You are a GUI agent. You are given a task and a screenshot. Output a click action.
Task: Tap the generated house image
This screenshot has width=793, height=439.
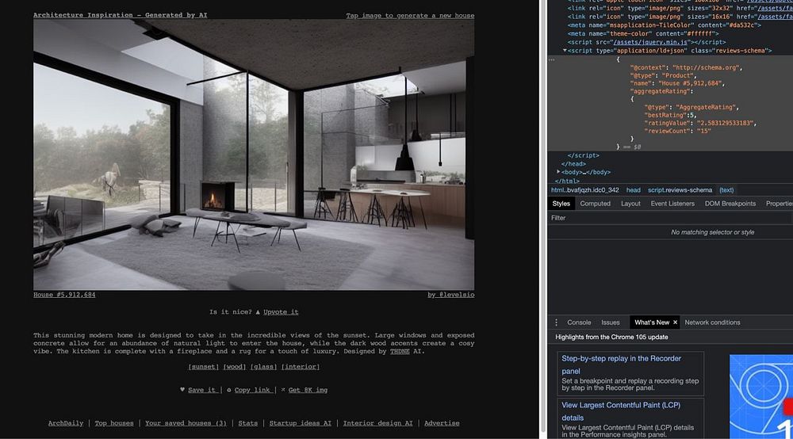click(x=254, y=155)
